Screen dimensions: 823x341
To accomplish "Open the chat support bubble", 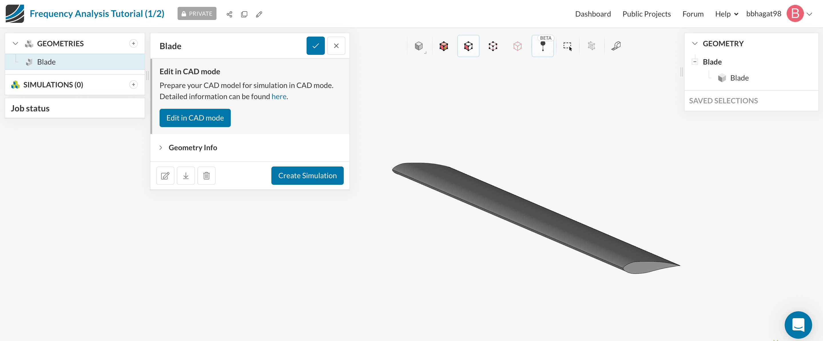I will coord(798,325).
